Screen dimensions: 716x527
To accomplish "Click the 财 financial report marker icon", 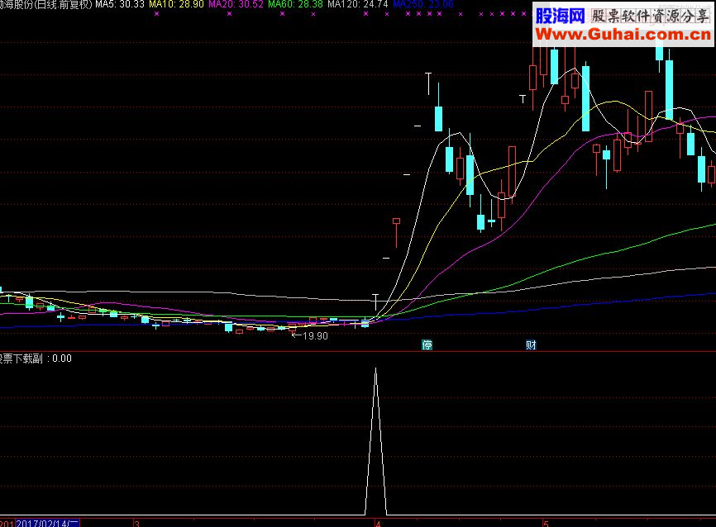I will click(531, 345).
